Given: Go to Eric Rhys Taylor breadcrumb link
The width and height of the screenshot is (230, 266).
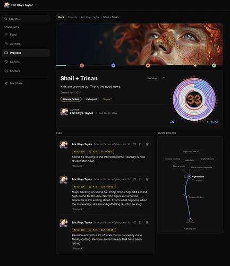Looking at the screenshot, I should pyautogui.click(x=90, y=17).
